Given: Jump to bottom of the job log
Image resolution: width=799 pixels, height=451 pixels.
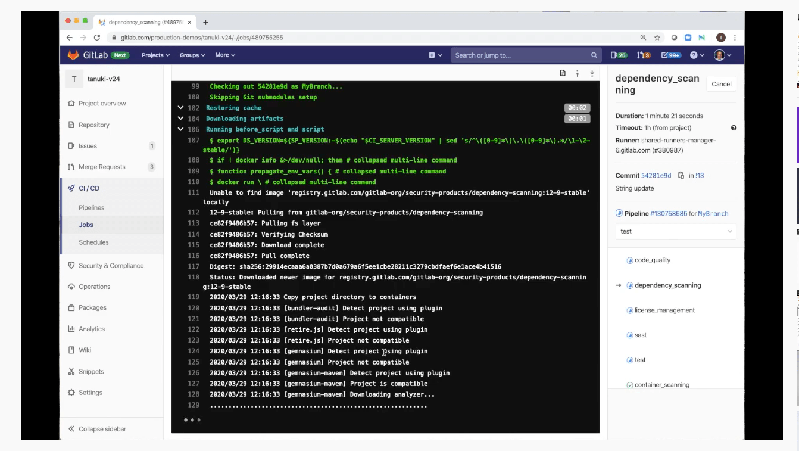Looking at the screenshot, I should [x=592, y=73].
